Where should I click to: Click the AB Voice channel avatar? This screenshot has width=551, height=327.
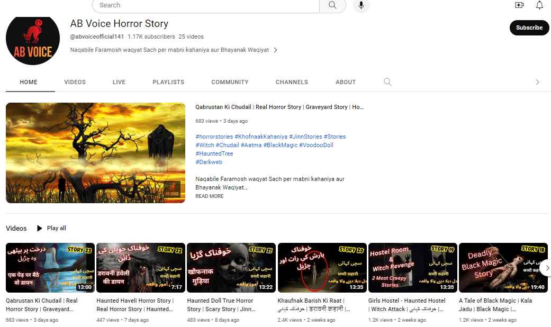(33, 40)
